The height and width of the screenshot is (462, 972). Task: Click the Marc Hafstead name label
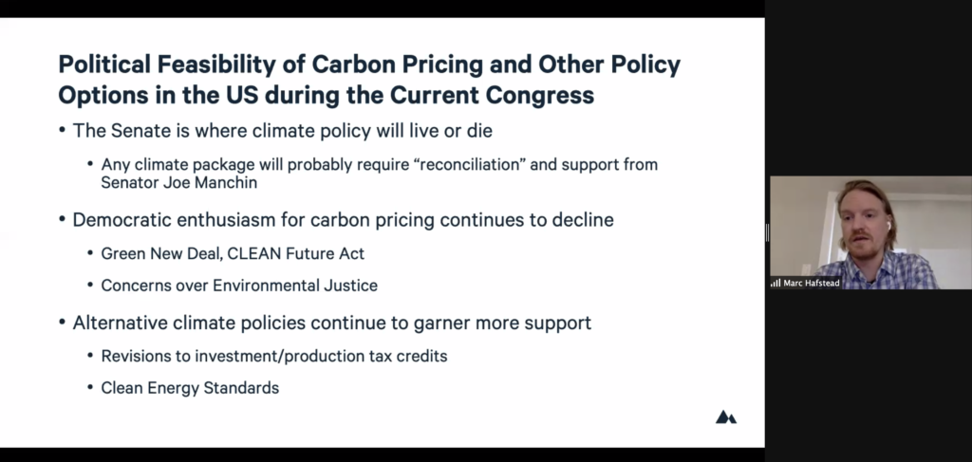pyautogui.click(x=811, y=283)
